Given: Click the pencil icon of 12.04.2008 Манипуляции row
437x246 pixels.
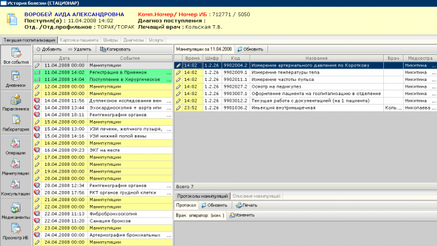Looking at the screenshot, I should click(37, 86).
